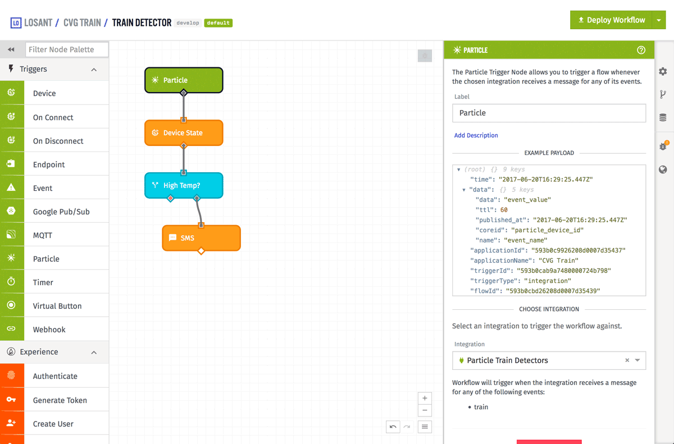Click the develop version badge
The width and height of the screenshot is (674, 444).
[x=188, y=23]
